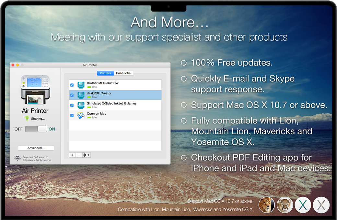Close the Air Printer window
337x220 pixels.
tap(13, 65)
